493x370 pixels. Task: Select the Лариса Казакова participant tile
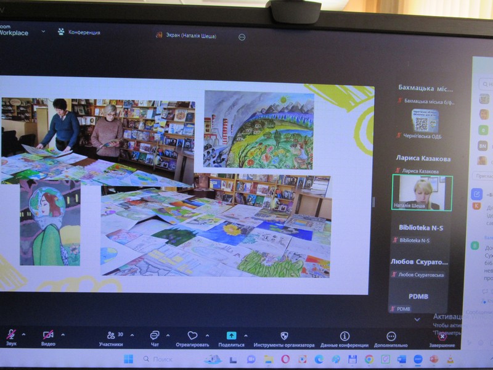423,164
